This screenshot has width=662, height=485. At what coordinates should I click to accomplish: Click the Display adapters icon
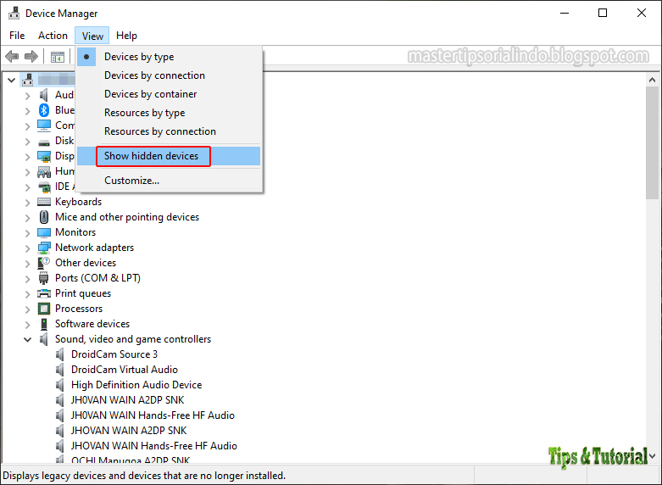[44, 156]
